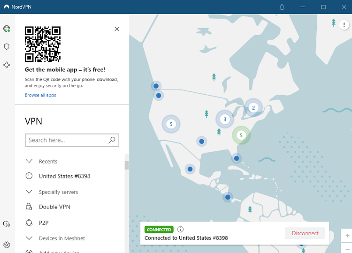
Task: Click the CONNECTED status badge
Action: (159, 230)
